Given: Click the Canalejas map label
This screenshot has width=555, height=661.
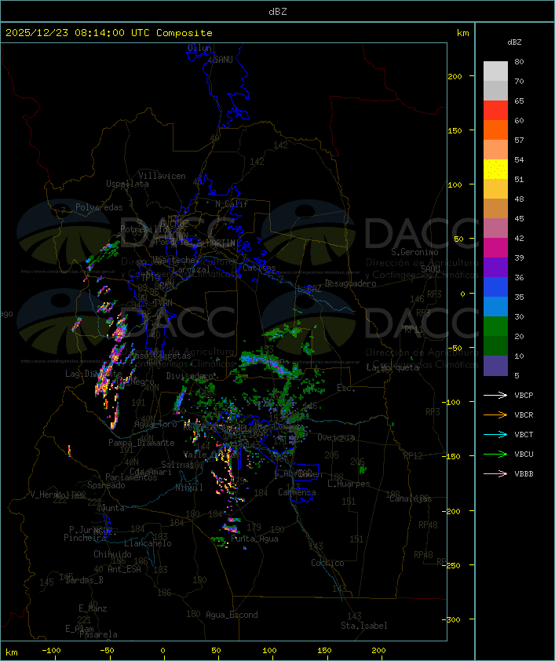Looking at the screenshot, I should pos(411,498).
